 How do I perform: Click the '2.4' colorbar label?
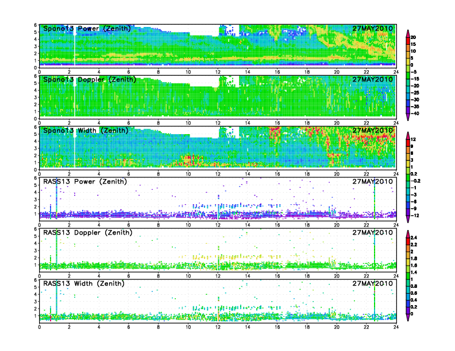pos(414,237)
